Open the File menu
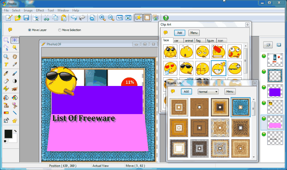The height and width of the screenshot is (170, 287). 6,10
